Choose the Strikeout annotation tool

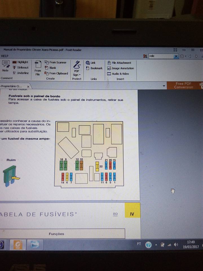21,67
